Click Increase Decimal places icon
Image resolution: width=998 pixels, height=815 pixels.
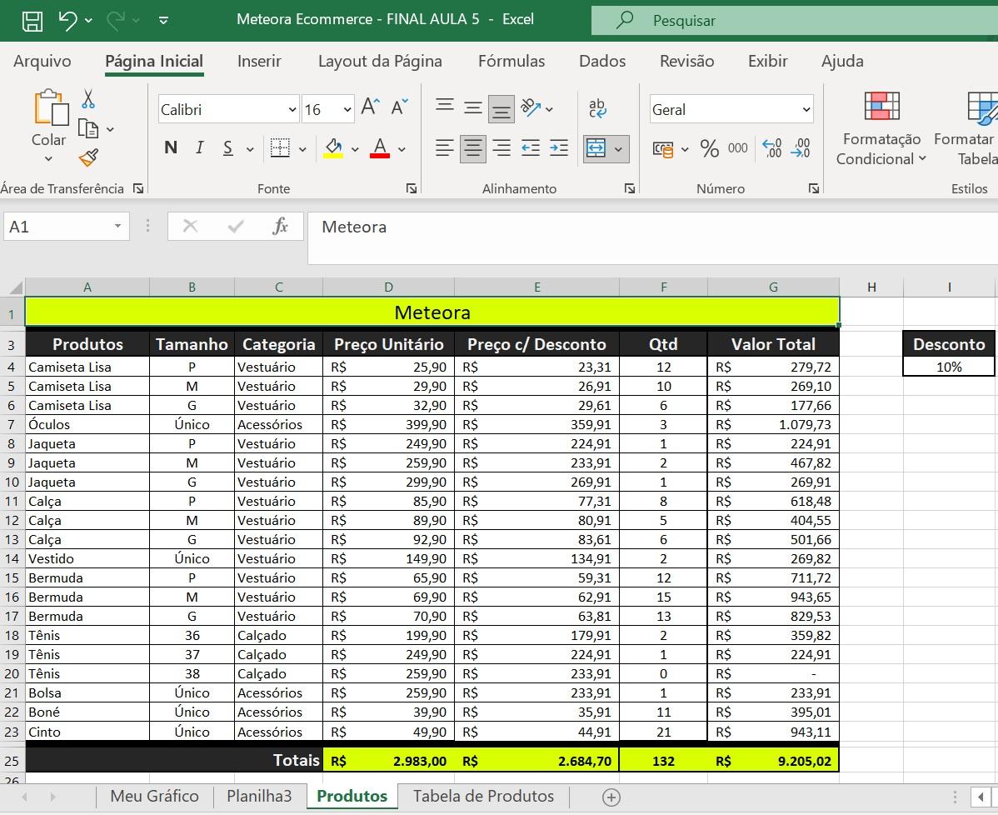coord(772,149)
